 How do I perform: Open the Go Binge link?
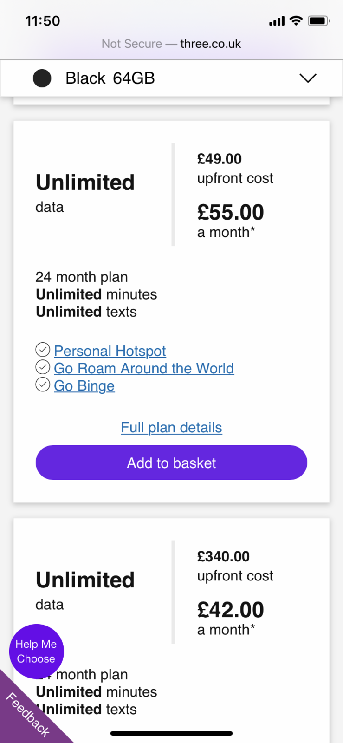pyautogui.click(x=84, y=386)
